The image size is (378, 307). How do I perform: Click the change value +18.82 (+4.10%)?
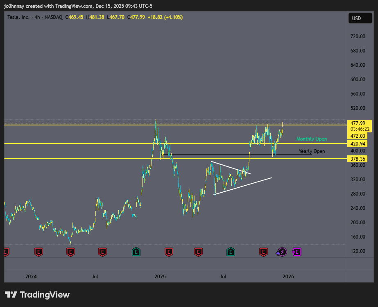[x=165, y=17]
